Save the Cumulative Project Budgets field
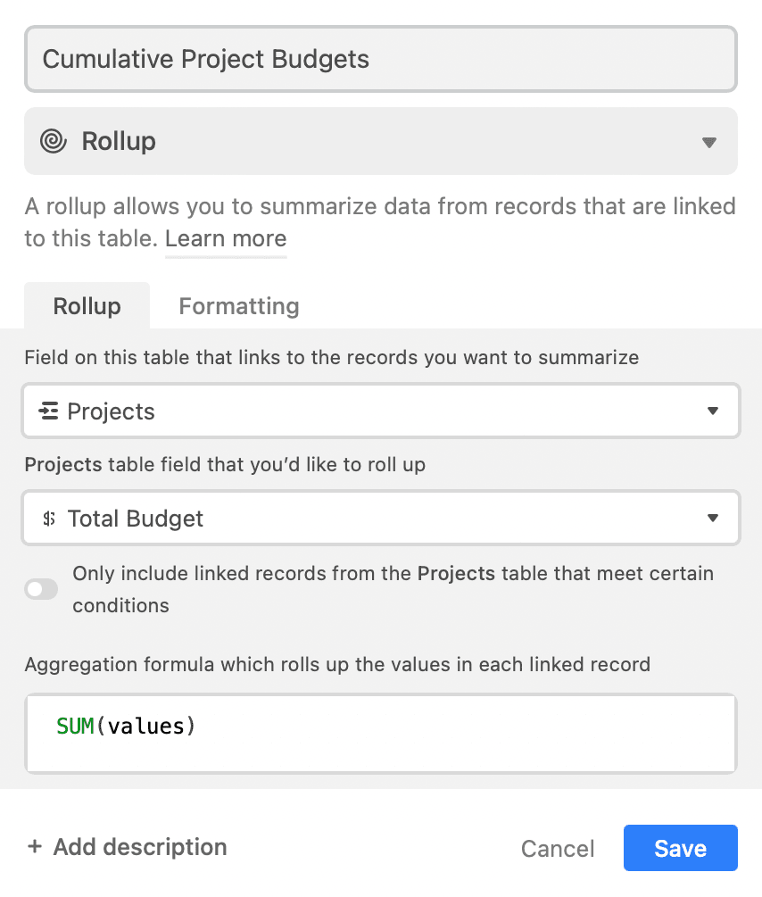 click(x=680, y=848)
